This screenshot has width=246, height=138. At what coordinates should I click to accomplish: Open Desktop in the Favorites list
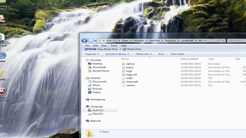coord(97,64)
